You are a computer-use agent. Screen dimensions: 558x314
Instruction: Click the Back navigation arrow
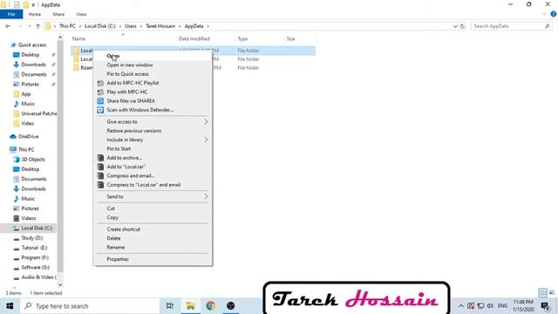tap(8, 26)
